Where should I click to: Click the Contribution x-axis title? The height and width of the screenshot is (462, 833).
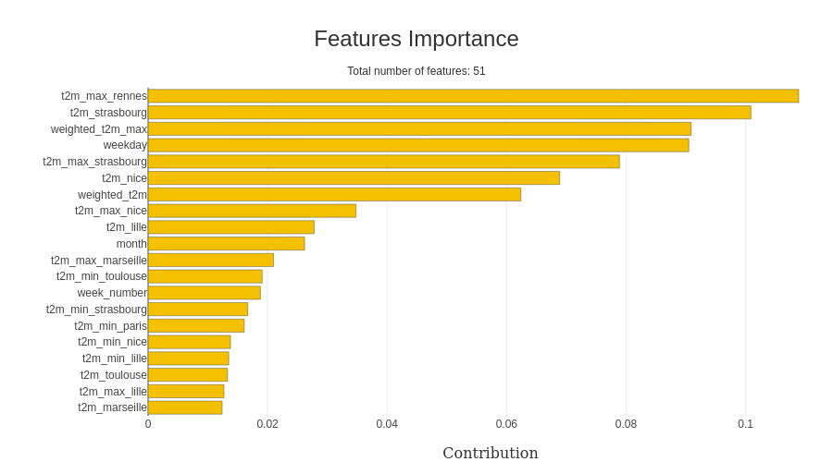490,453
